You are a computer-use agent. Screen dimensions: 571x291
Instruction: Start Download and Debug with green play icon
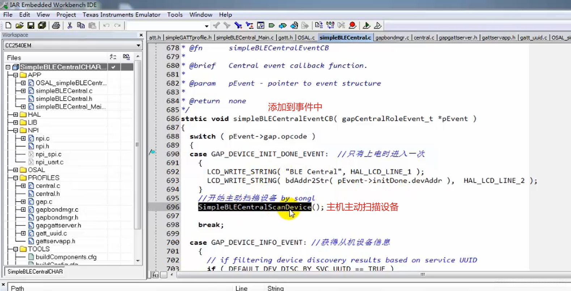[x=366, y=25]
